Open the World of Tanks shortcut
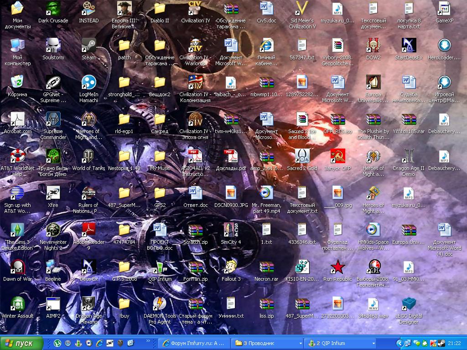467x350 pixels. tap(88, 156)
